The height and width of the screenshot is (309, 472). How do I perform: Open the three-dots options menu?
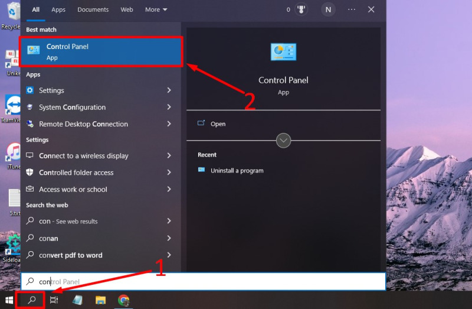point(352,9)
